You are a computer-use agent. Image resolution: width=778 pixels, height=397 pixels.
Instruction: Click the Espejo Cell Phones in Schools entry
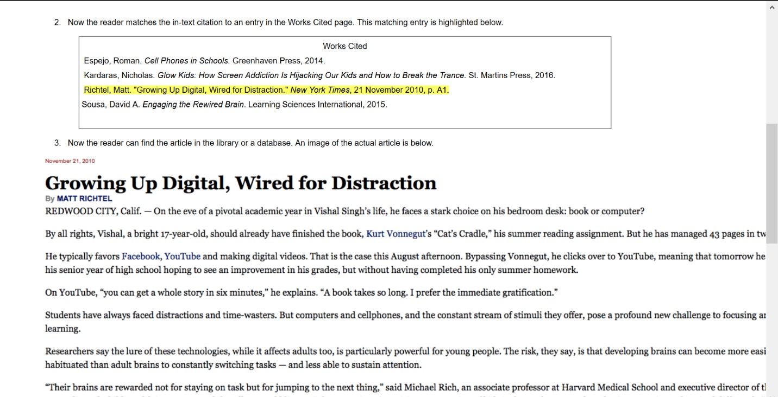tap(204, 61)
